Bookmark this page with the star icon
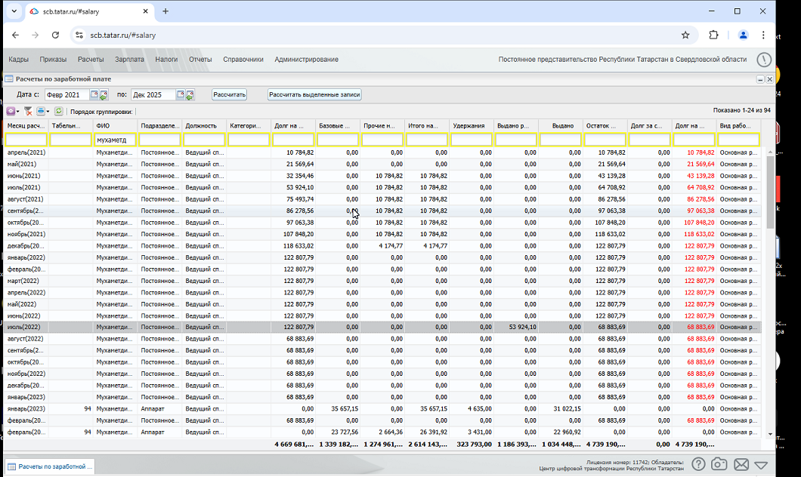This screenshot has height=477, width=801. 685,35
